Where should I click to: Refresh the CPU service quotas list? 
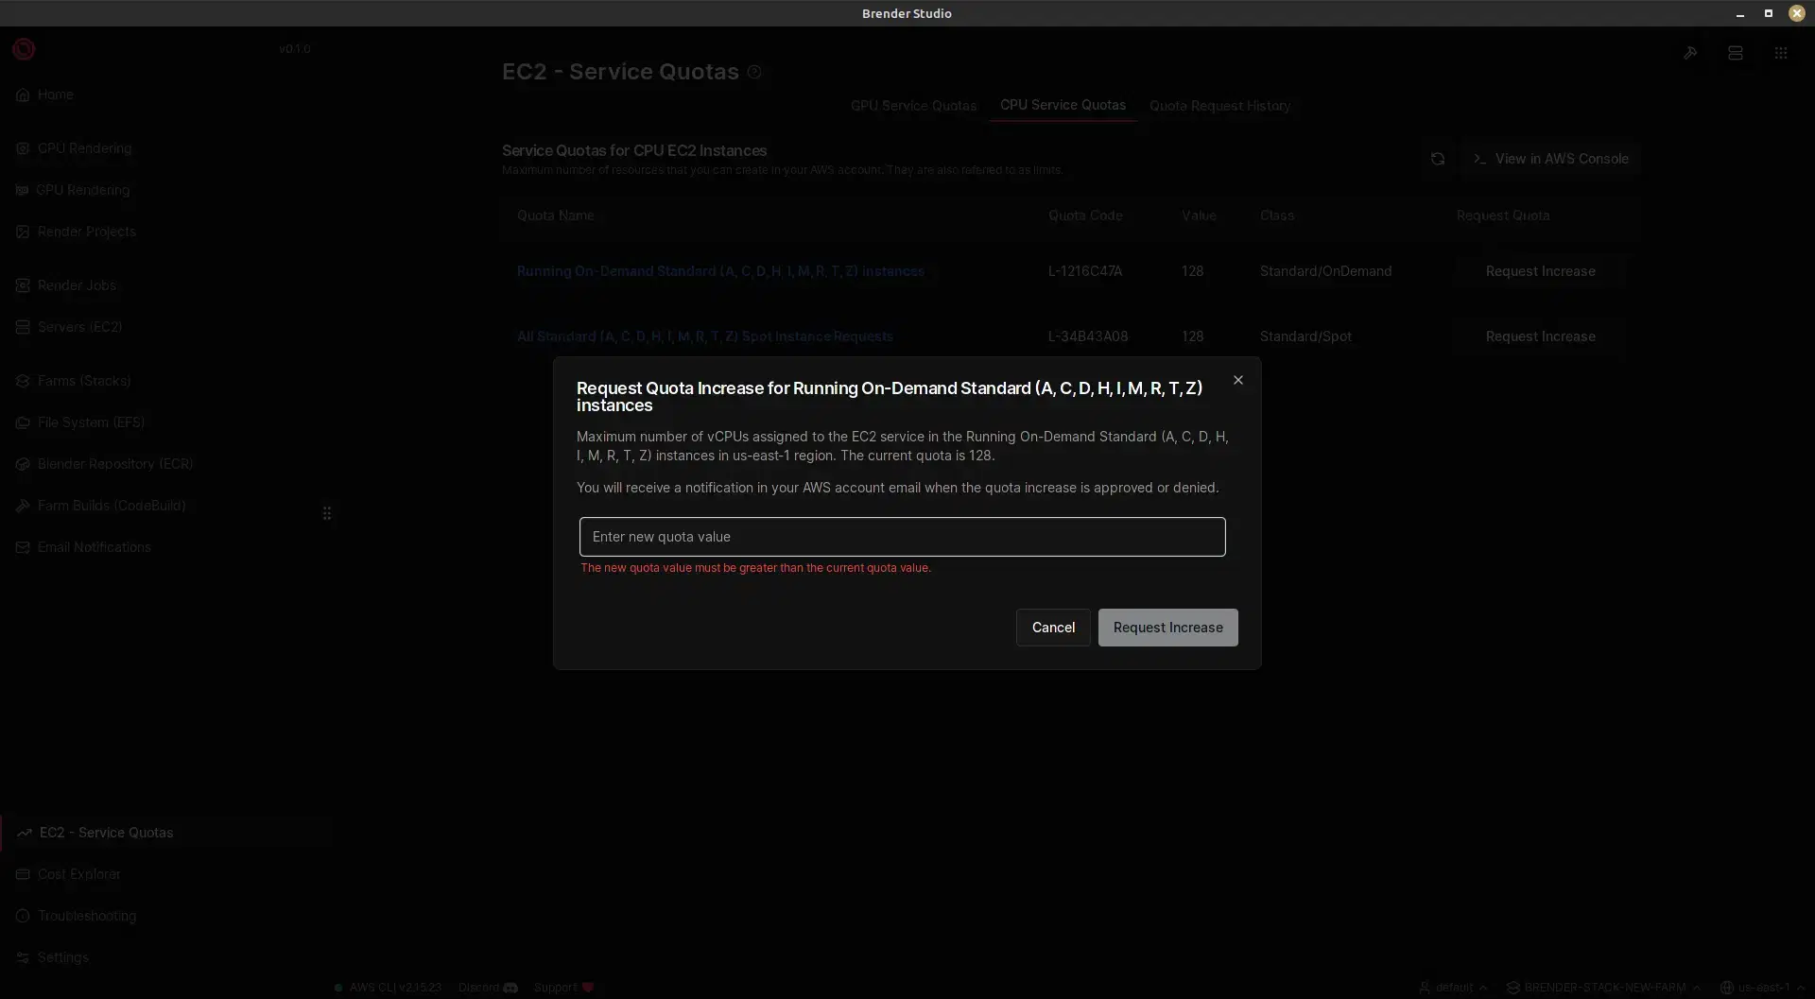[x=1437, y=159]
